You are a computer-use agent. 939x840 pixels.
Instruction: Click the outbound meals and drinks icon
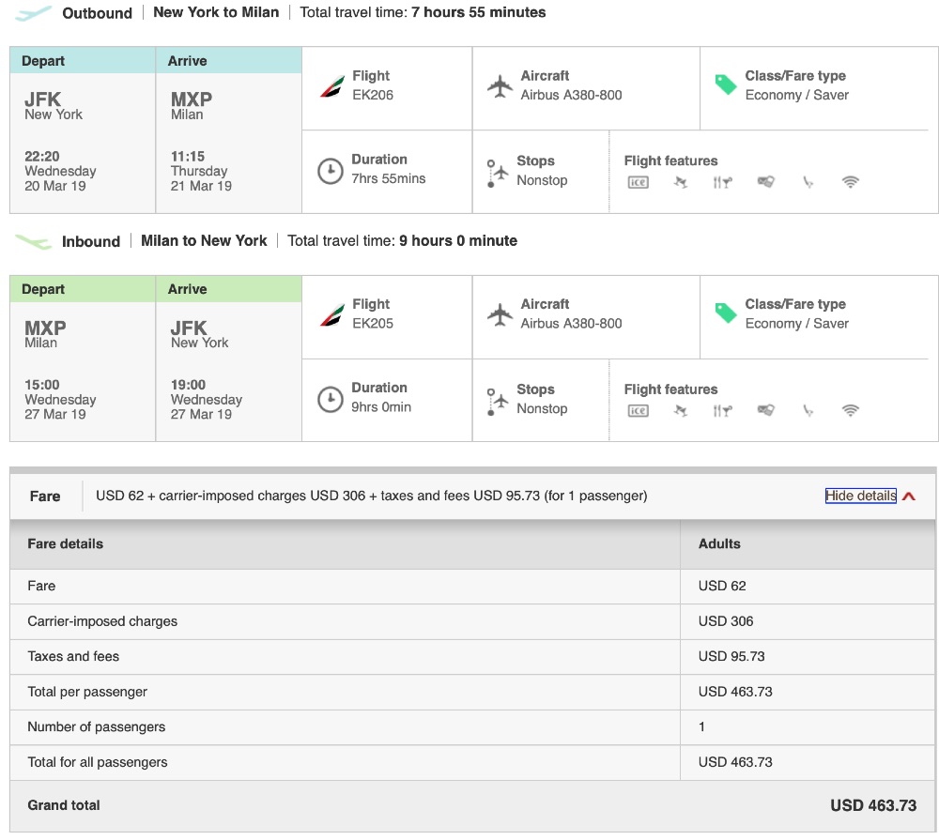click(x=722, y=182)
